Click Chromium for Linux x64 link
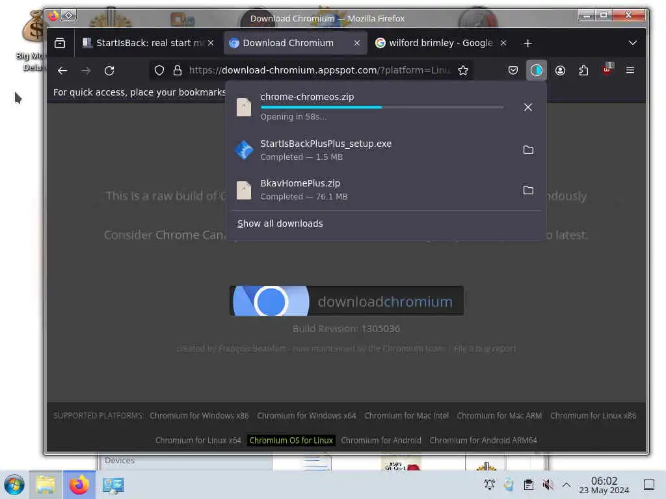The height and width of the screenshot is (499, 666). (198, 441)
